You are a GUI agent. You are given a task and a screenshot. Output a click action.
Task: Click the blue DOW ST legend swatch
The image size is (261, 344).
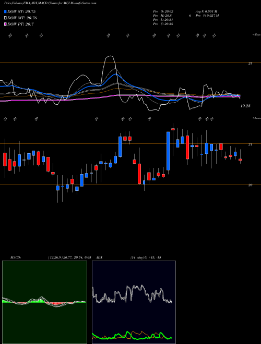tap(5, 11)
